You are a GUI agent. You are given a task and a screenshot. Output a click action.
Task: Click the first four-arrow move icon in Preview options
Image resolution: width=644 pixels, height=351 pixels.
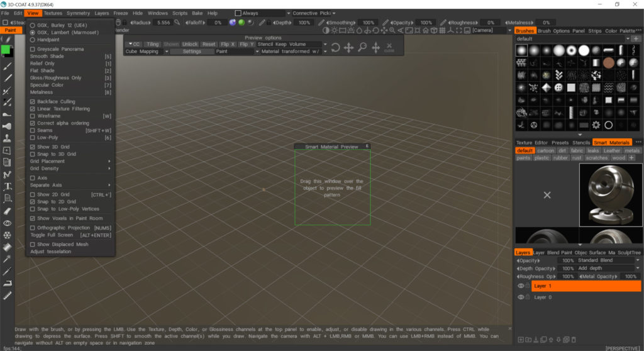(x=348, y=48)
